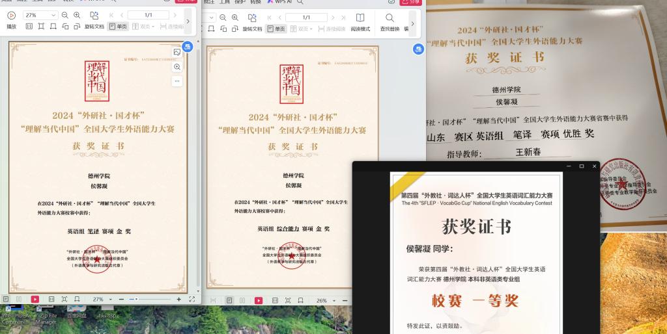This screenshot has width=667, height=334.
Task: Click page number field 1/1 in left window
Action: point(149,16)
